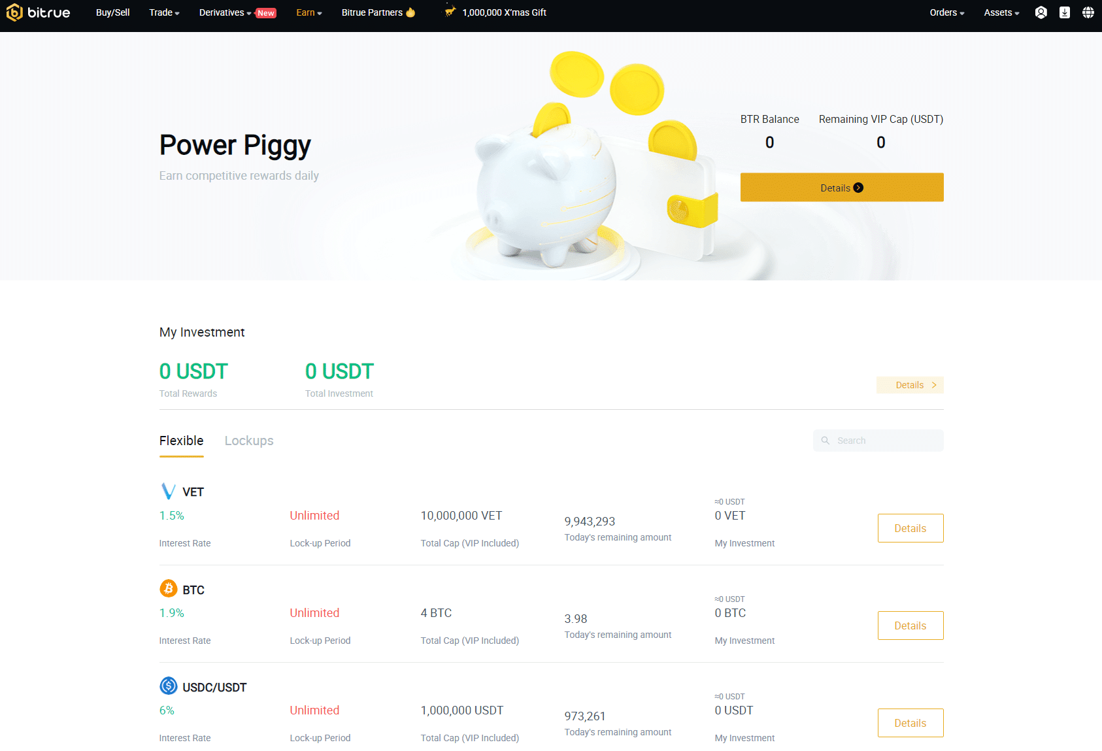Screen dimensions: 1102x751
Task: Click the Power Piggy heading
Action: click(x=235, y=145)
